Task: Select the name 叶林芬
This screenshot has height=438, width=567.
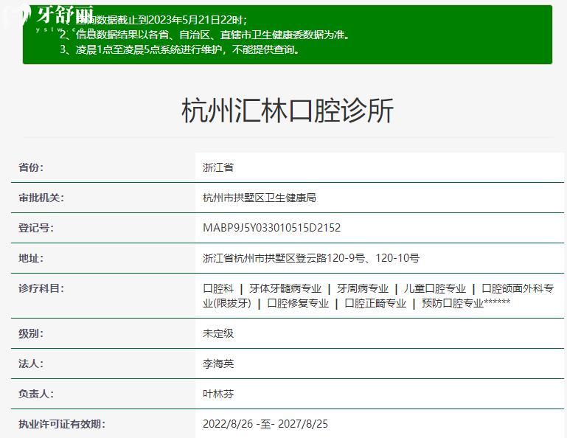Action: 218,394
